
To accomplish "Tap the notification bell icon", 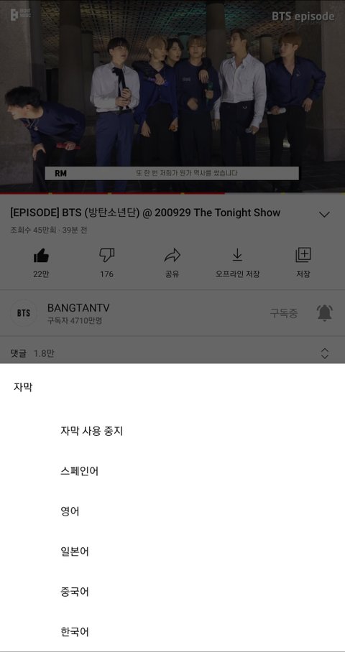I will [x=325, y=312].
